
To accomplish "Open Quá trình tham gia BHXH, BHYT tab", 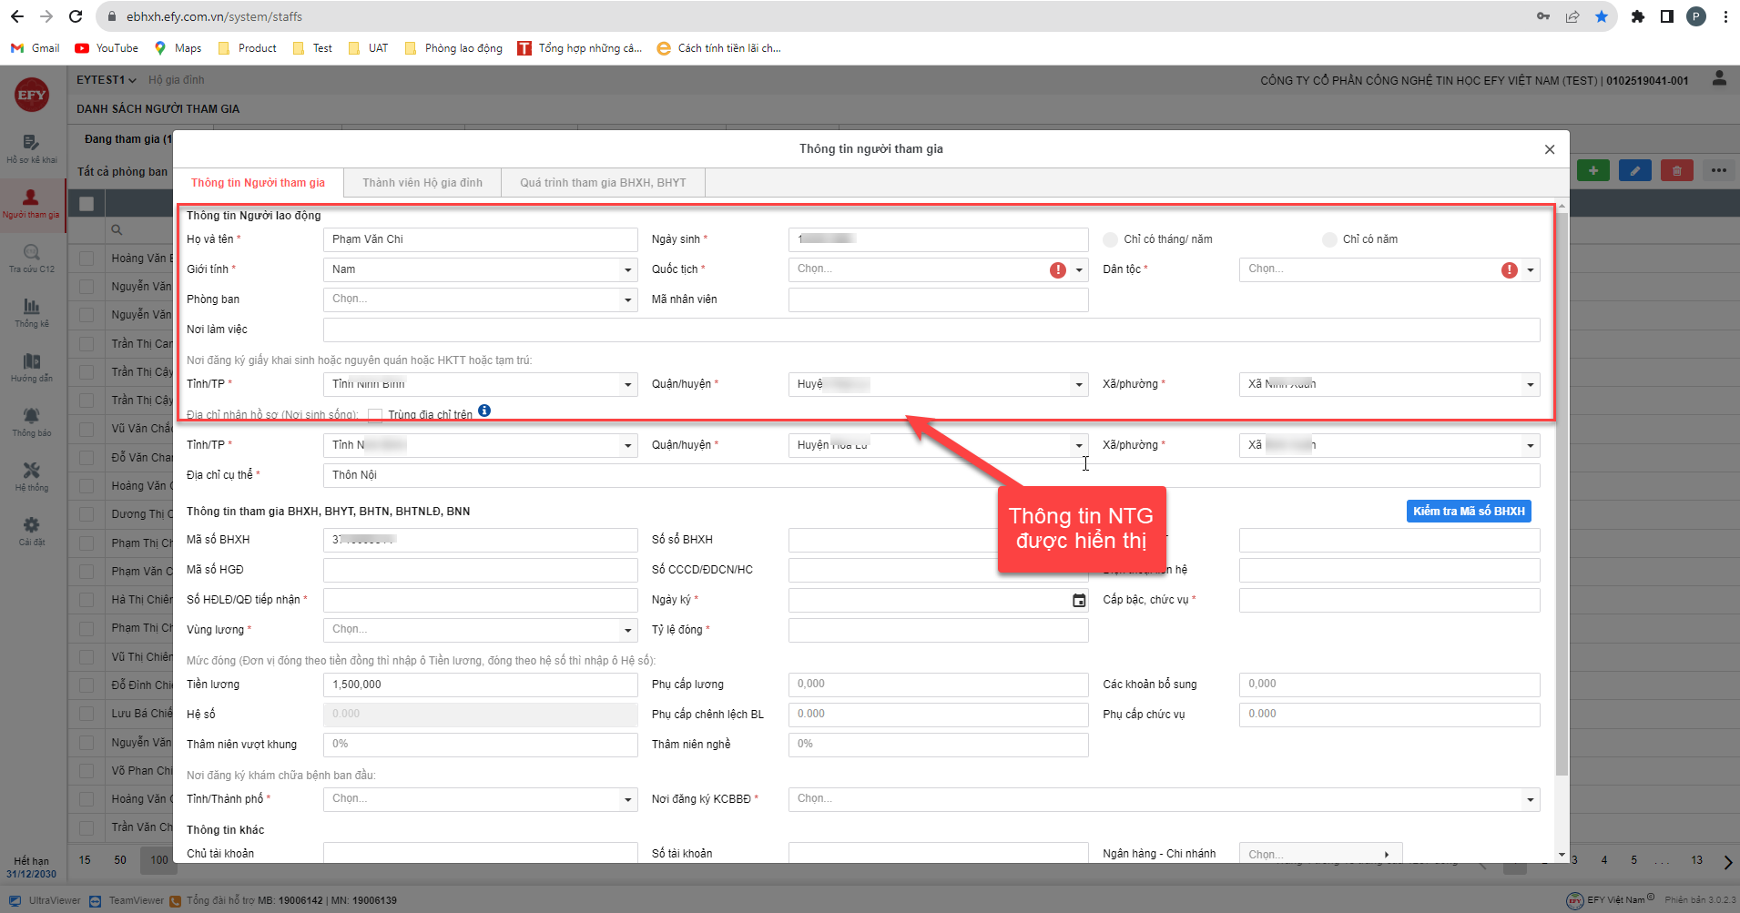I will 603,183.
